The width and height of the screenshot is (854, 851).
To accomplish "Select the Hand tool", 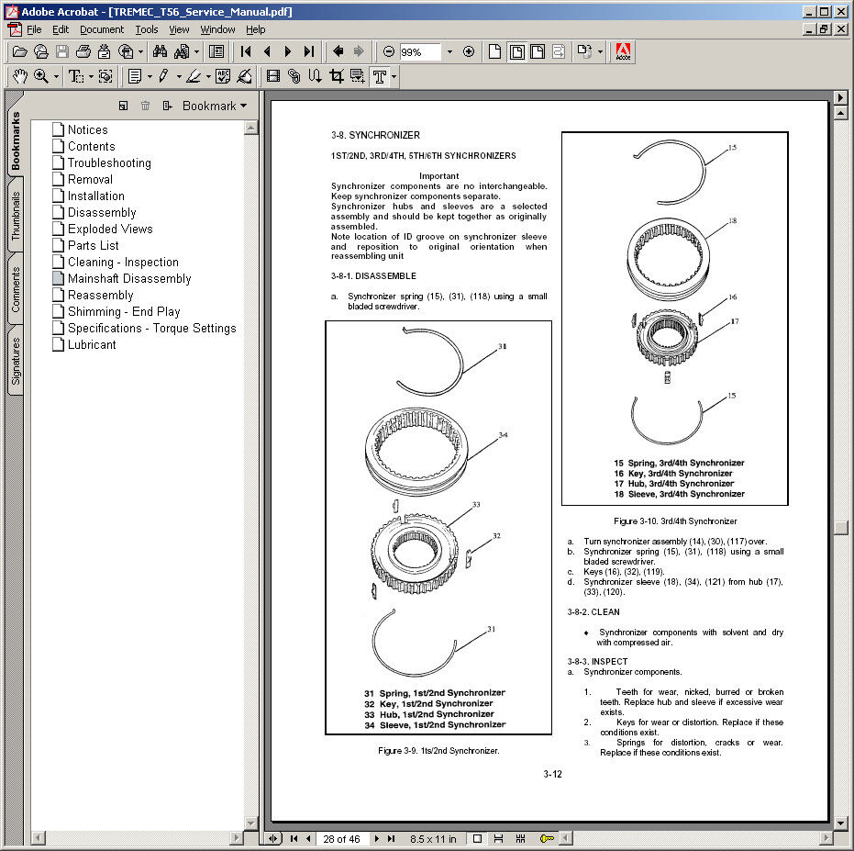I will tap(20, 76).
